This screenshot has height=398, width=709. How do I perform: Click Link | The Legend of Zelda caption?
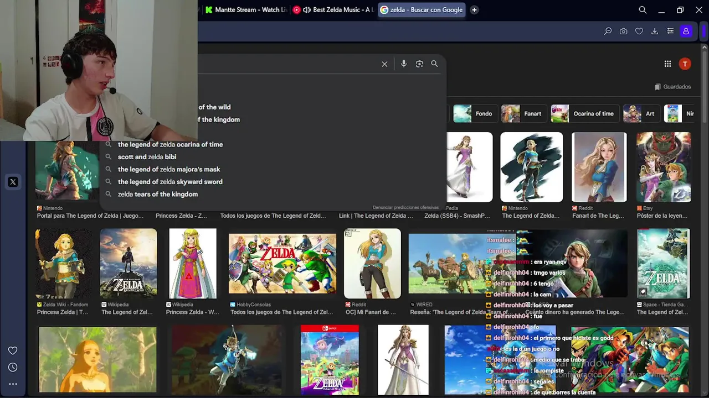(x=376, y=216)
